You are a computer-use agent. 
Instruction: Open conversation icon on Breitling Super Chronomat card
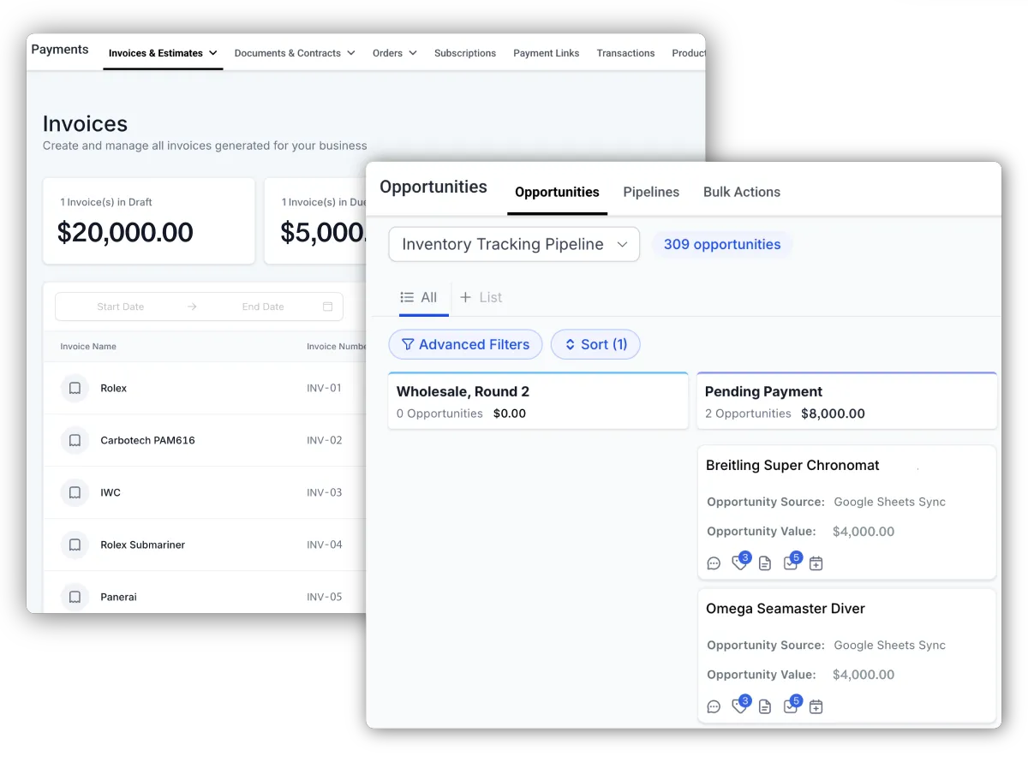coord(714,563)
